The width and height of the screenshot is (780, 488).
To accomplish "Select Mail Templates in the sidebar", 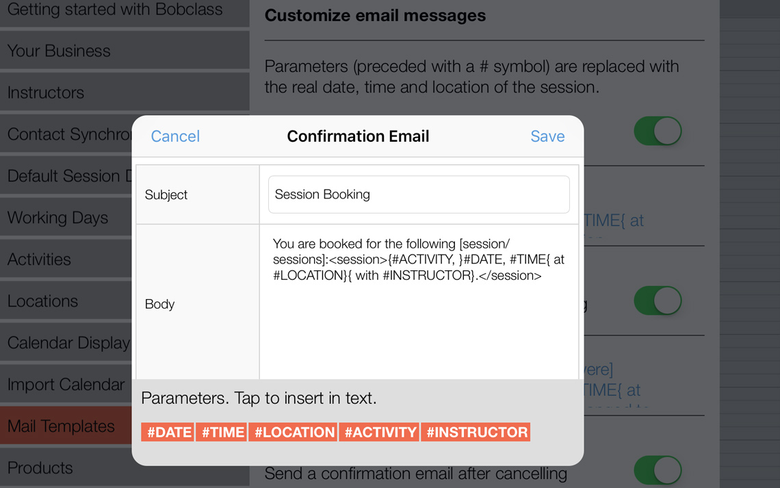I will coord(61,426).
